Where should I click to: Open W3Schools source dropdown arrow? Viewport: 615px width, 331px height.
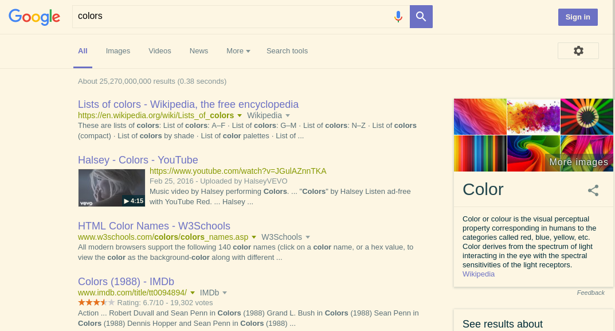[x=308, y=237]
